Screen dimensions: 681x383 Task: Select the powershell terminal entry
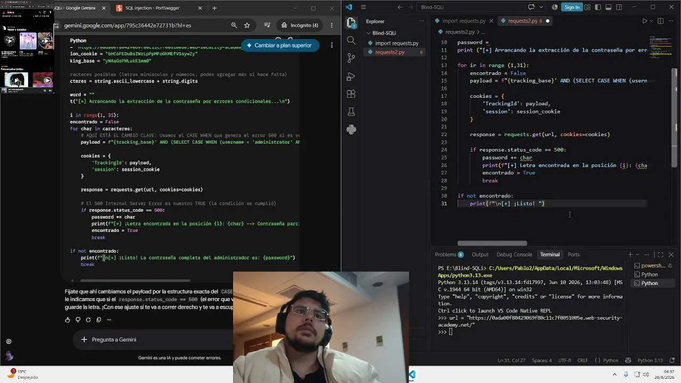coord(653,265)
